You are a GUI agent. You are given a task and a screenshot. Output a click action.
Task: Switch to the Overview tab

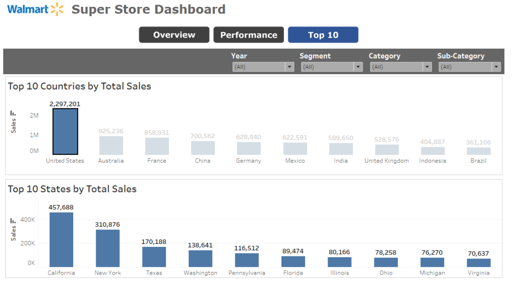174,35
